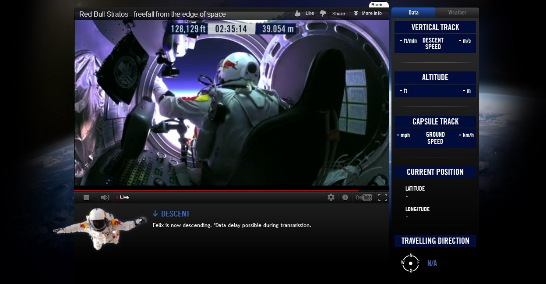Click the live video frame
Screen dimensions: 546x284
click(x=232, y=103)
